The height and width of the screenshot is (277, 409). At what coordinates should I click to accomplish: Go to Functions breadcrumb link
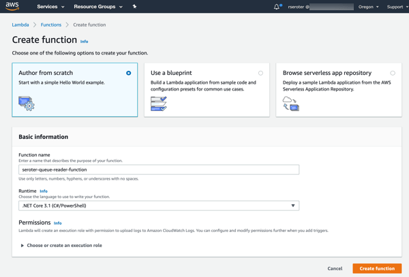50,25
